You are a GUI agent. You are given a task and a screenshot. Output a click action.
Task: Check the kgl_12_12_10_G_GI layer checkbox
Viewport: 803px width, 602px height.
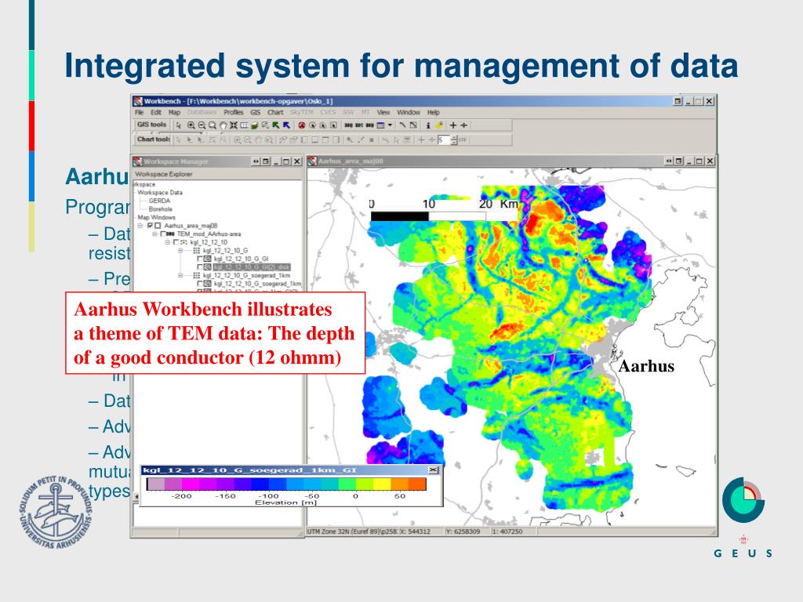[x=200, y=259]
